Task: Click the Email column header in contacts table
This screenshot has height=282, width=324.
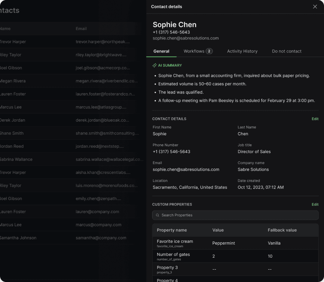Action: pos(81,29)
